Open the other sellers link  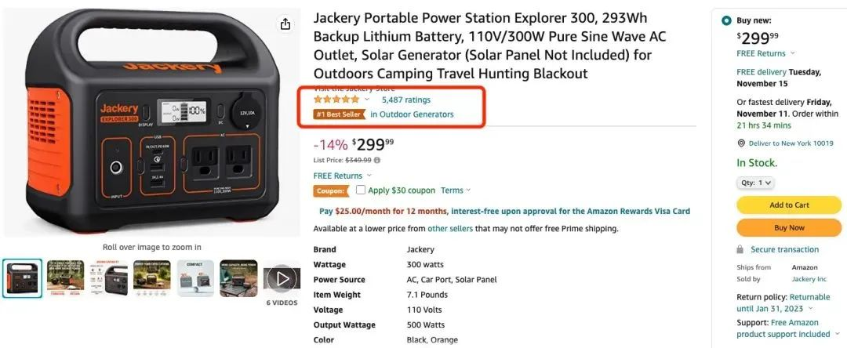pos(449,229)
